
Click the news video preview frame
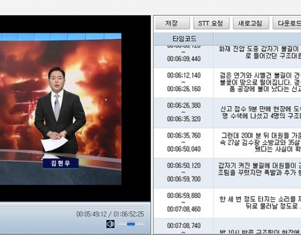pyautogui.click(x=61, y=109)
